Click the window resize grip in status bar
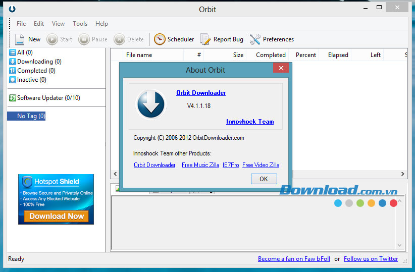Screen dimensions: 415x272 [x=405, y=260]
